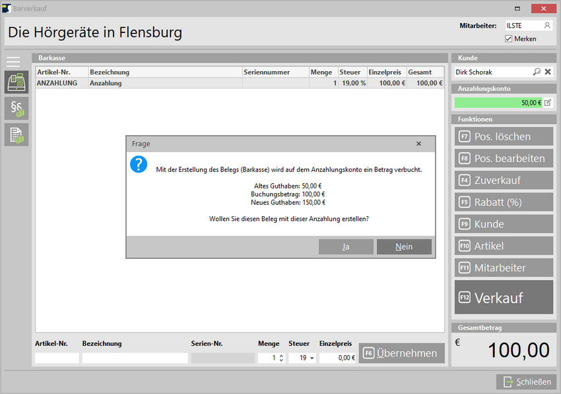561x394 pixels.
Task: Search customer using the magnifier icon
Action: point(537,72)
